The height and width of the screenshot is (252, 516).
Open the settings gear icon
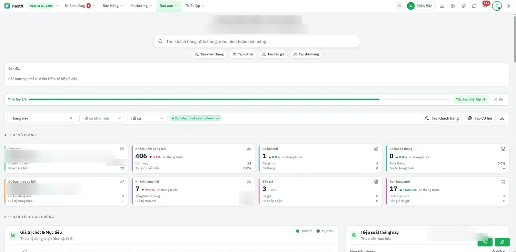click(x=453, y=6)
